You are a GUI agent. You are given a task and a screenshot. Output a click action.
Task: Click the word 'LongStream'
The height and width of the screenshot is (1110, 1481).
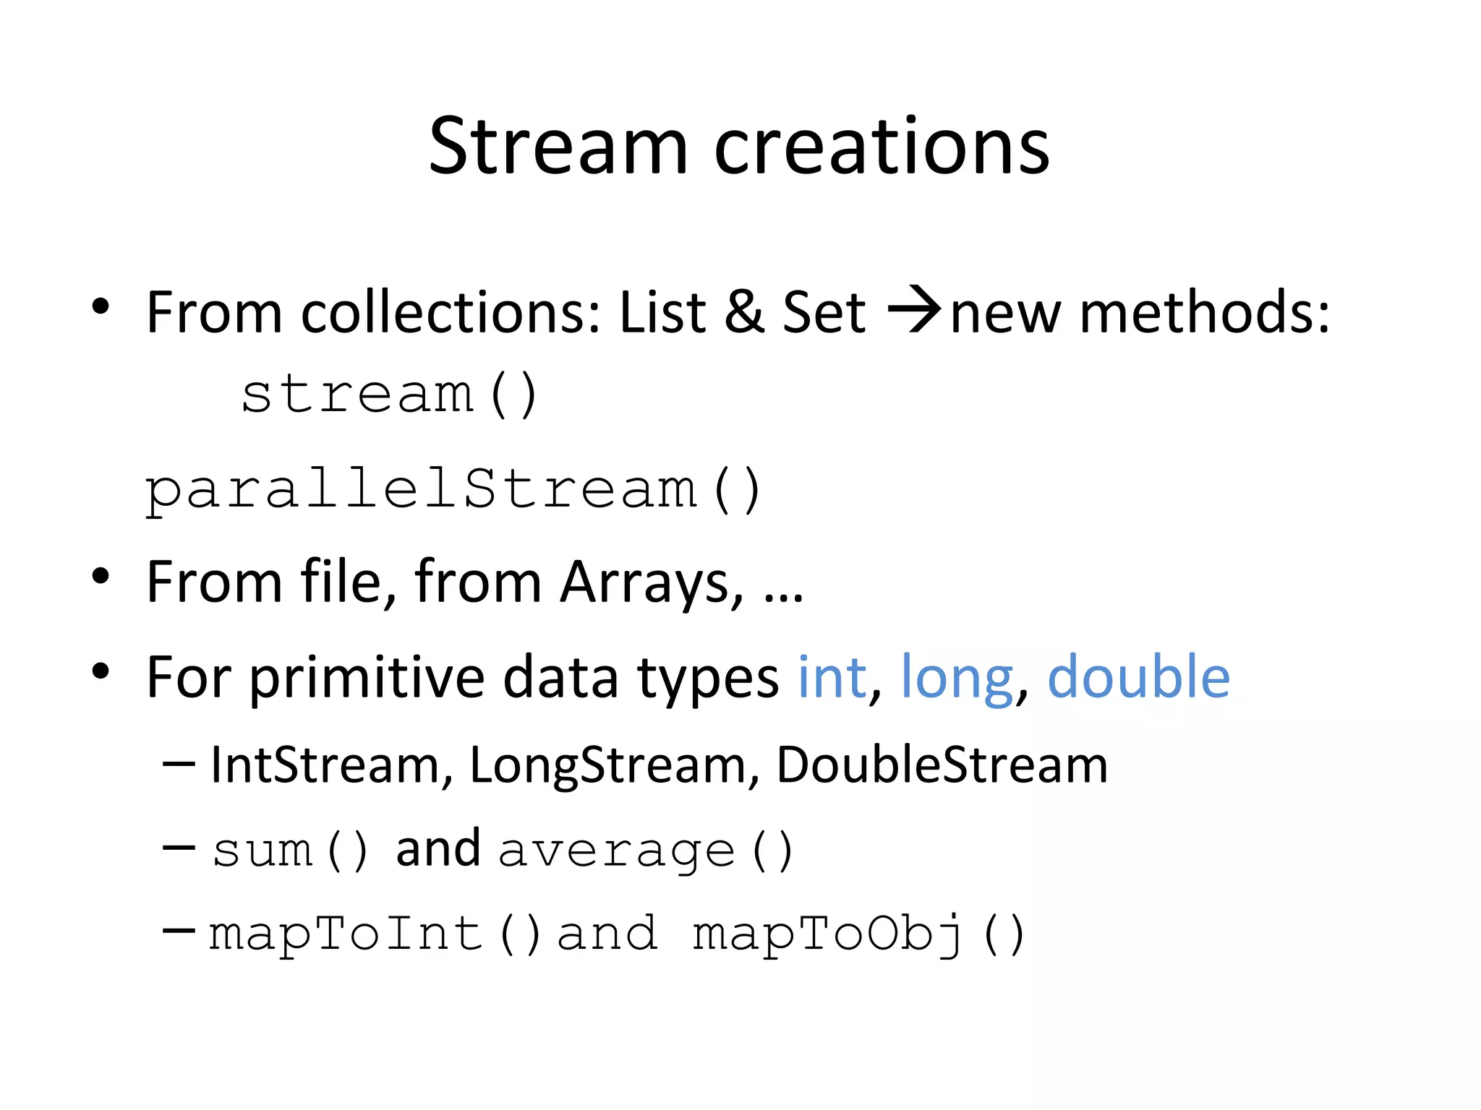[607, 766]
